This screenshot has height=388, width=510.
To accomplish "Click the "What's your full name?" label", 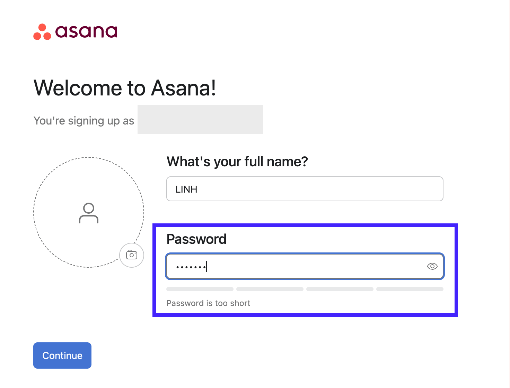I will (x=237, y=161).
